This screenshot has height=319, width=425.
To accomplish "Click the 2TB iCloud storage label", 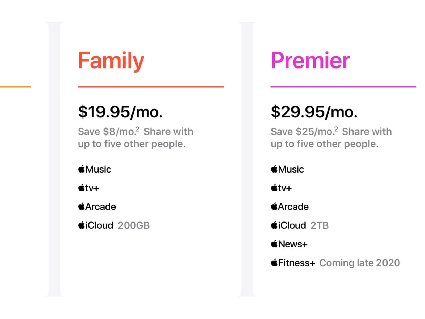I will click(320, 225).
